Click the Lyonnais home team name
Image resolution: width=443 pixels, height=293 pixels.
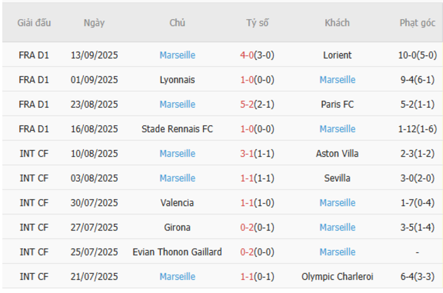coord(177,80)
